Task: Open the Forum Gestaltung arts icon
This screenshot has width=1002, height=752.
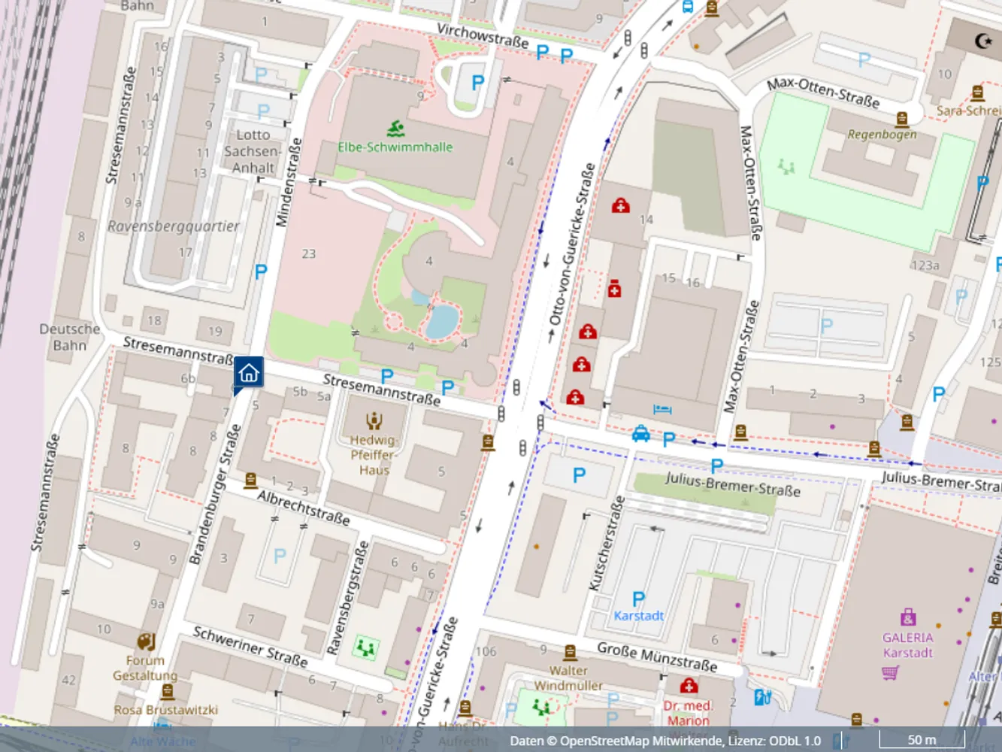Action: point(146,641)
